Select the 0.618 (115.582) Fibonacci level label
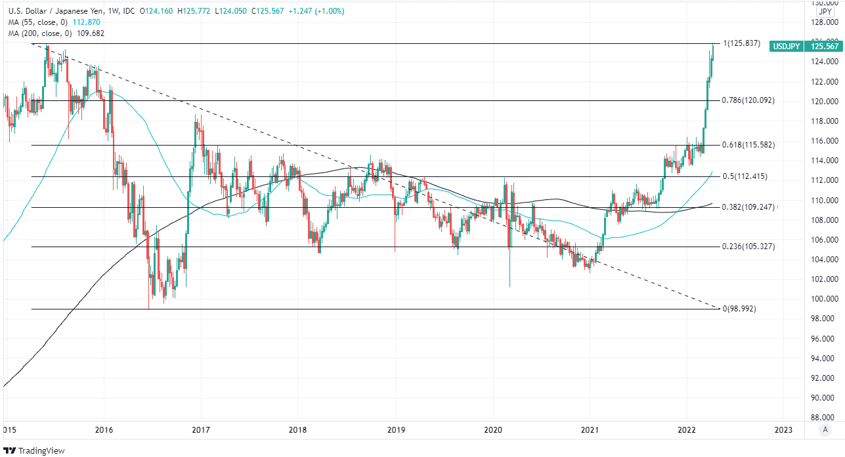Image resolution: width=845 pixels, height=457 pixels. pos(748,145)
